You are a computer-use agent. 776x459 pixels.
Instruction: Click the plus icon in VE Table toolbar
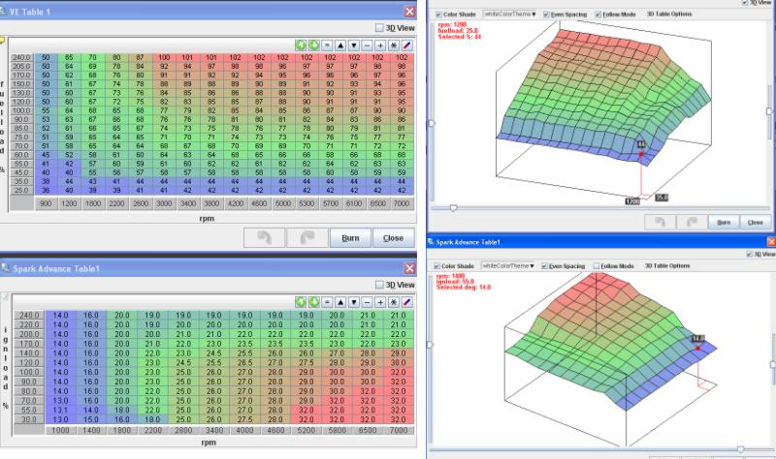pyautogui.click(x=380, y=46)
